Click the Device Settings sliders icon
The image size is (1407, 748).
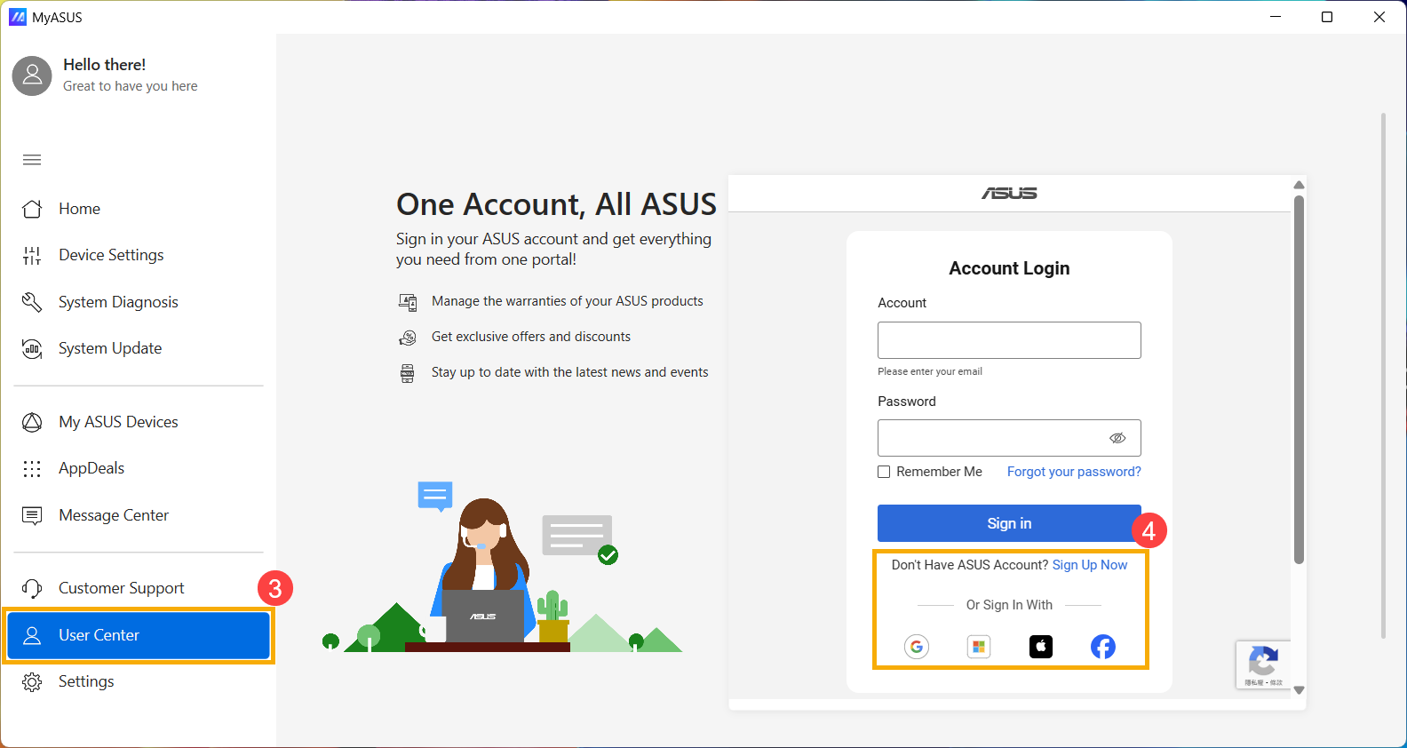32,256
